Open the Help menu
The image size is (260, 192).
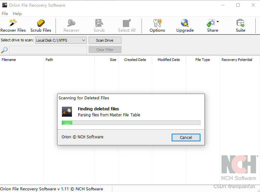click(x=17, y=14)
